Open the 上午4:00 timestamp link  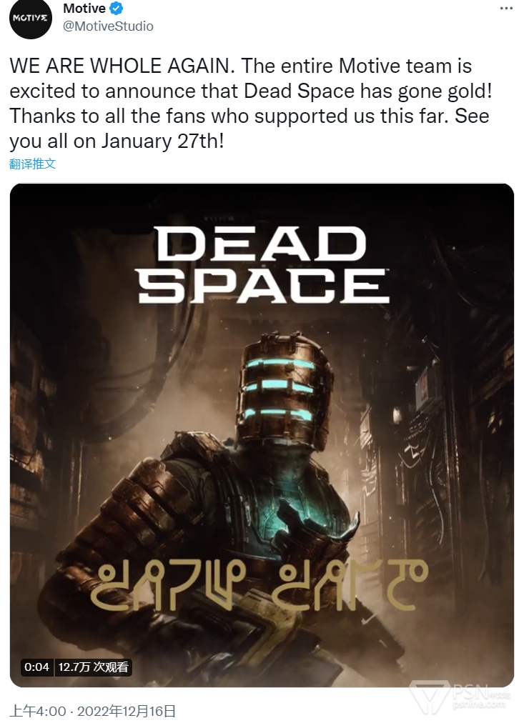38,711
